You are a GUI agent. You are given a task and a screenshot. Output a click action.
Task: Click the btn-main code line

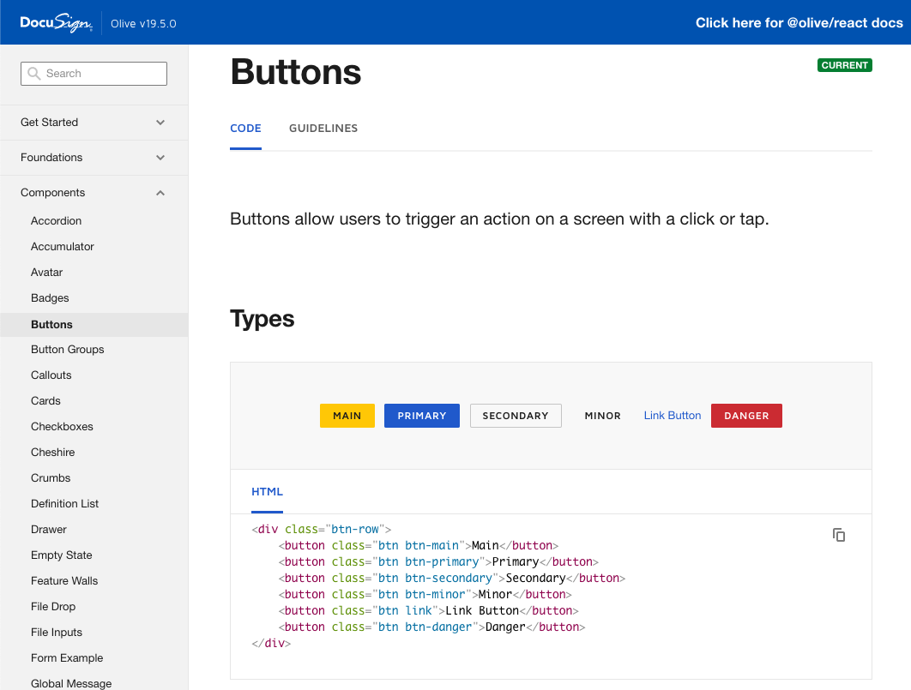coord(419,545)
